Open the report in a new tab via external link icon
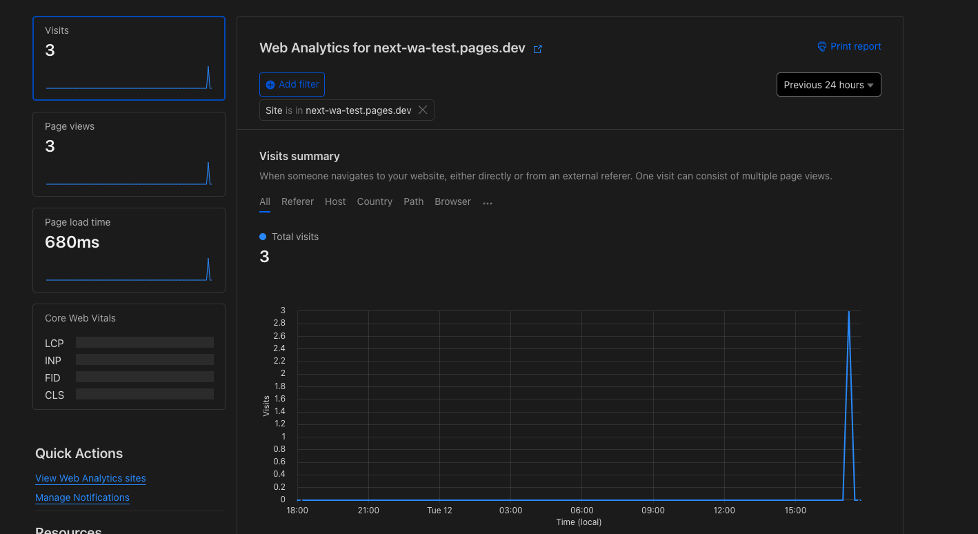 click(x=537, y=48)
